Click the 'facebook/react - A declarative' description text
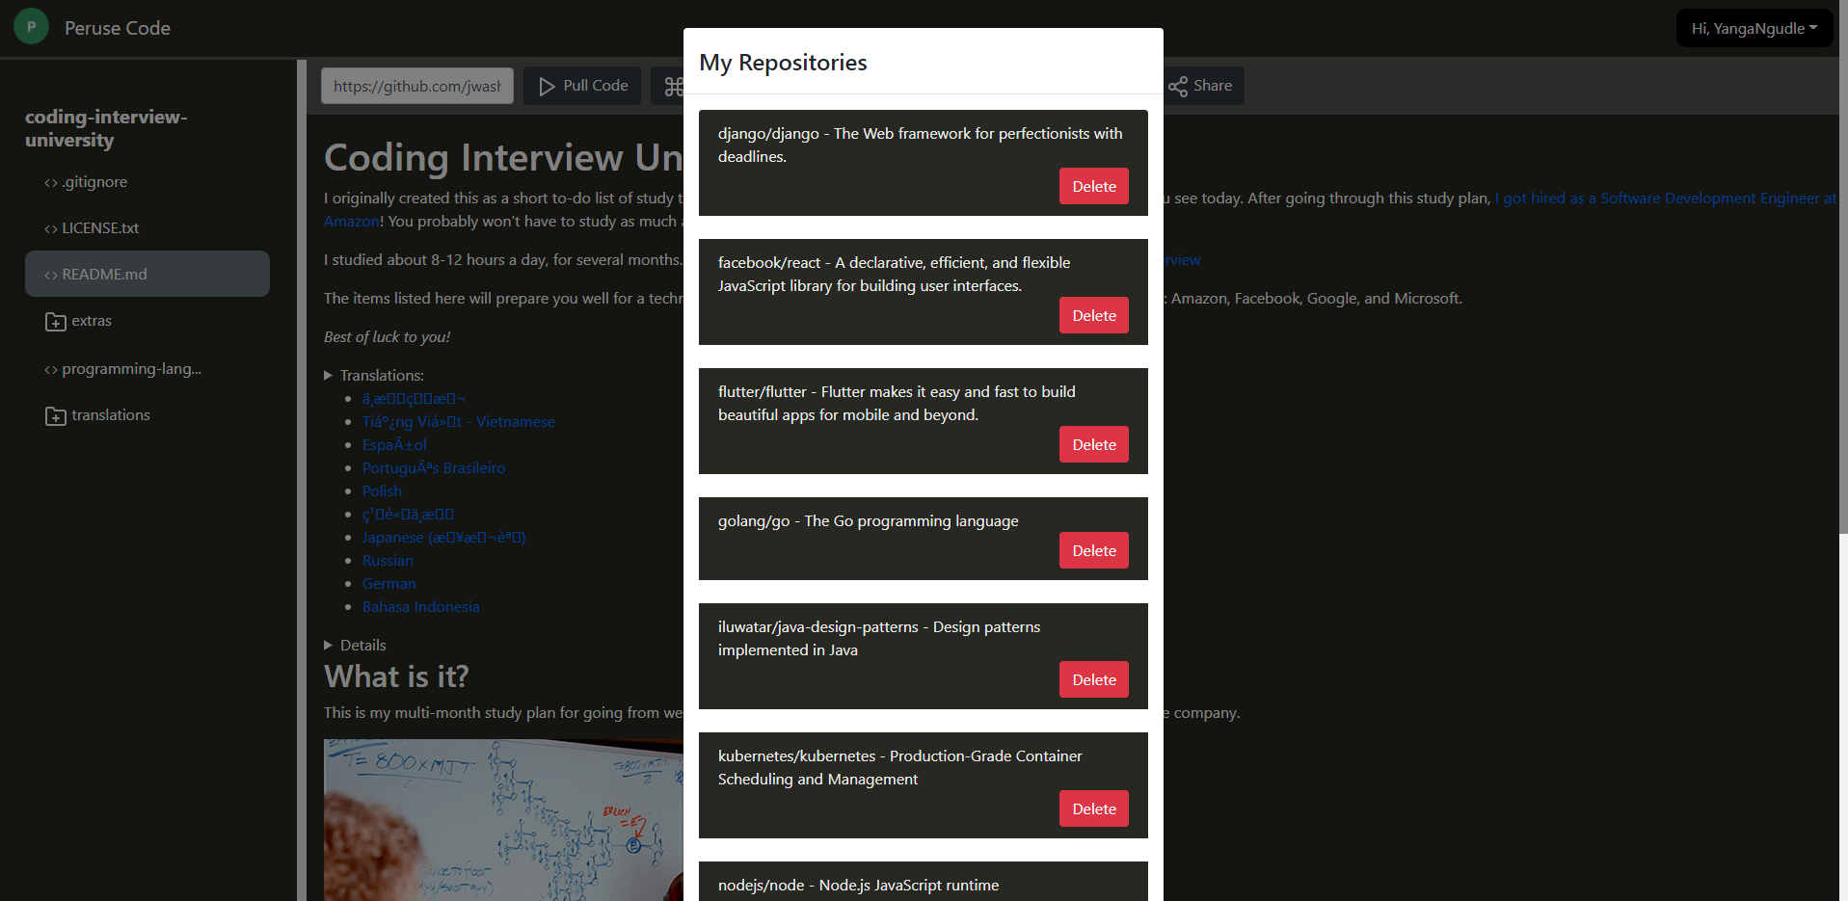This screenshot has height=901, width=1848. click(894, 274)
